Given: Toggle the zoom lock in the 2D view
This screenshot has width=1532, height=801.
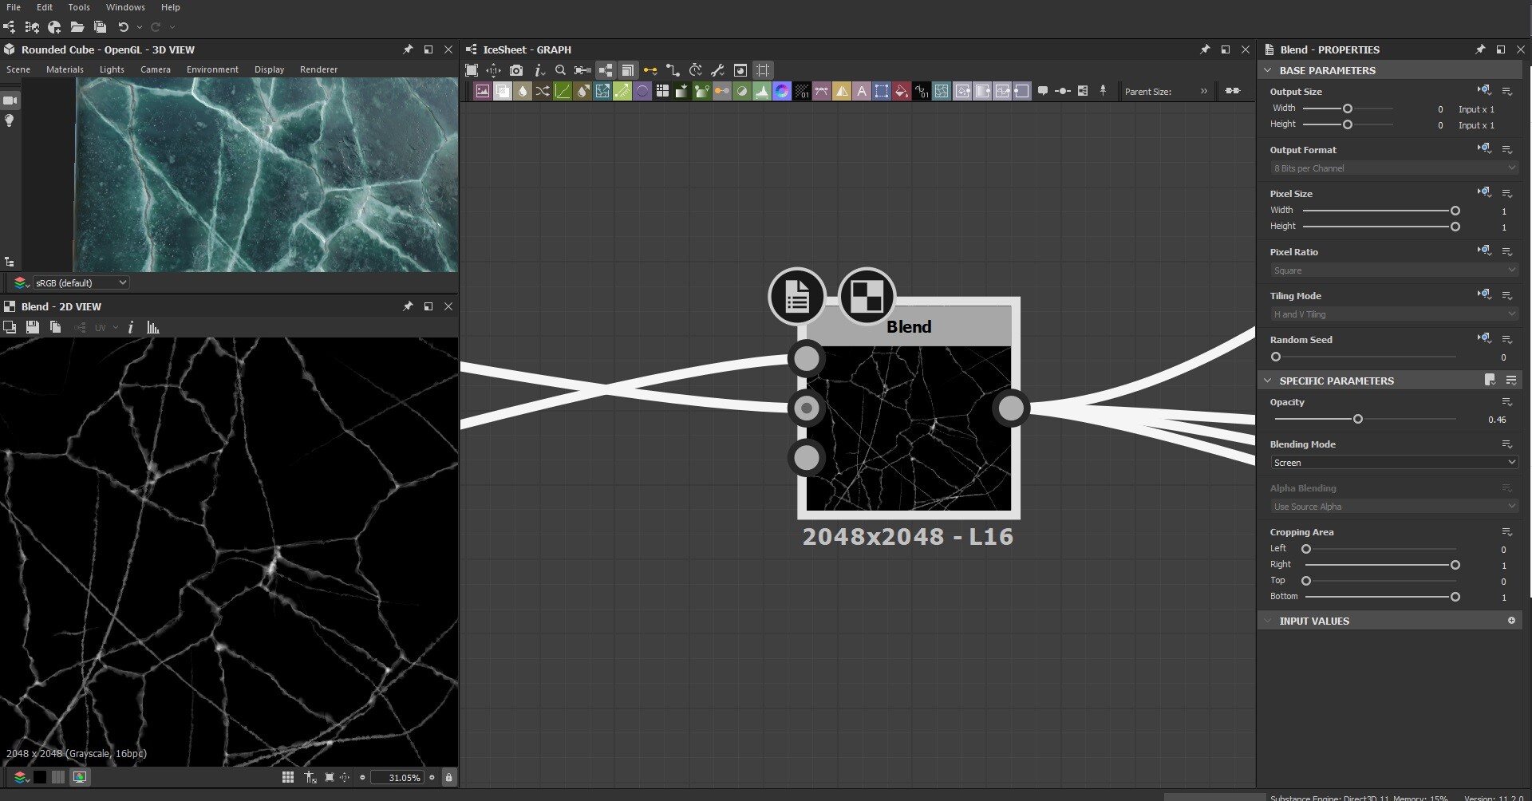Looking at the screenshot, I should pos(448,777).
